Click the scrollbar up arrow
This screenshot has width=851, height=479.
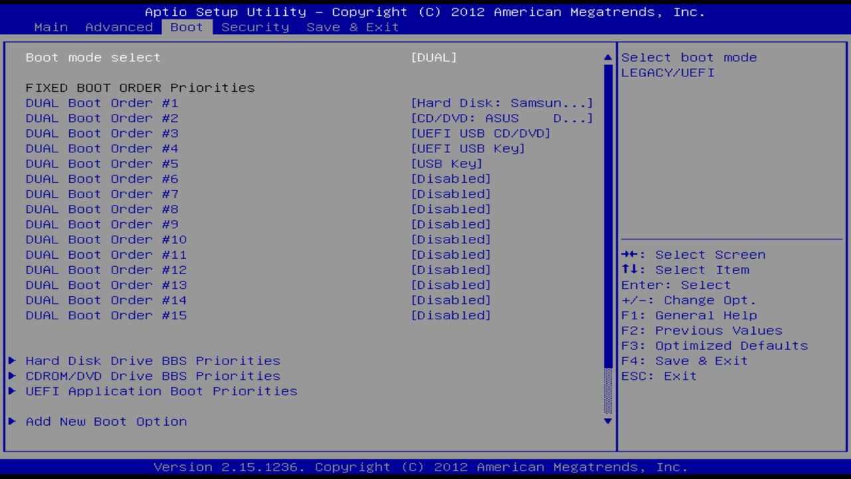(x=606, y=57)
